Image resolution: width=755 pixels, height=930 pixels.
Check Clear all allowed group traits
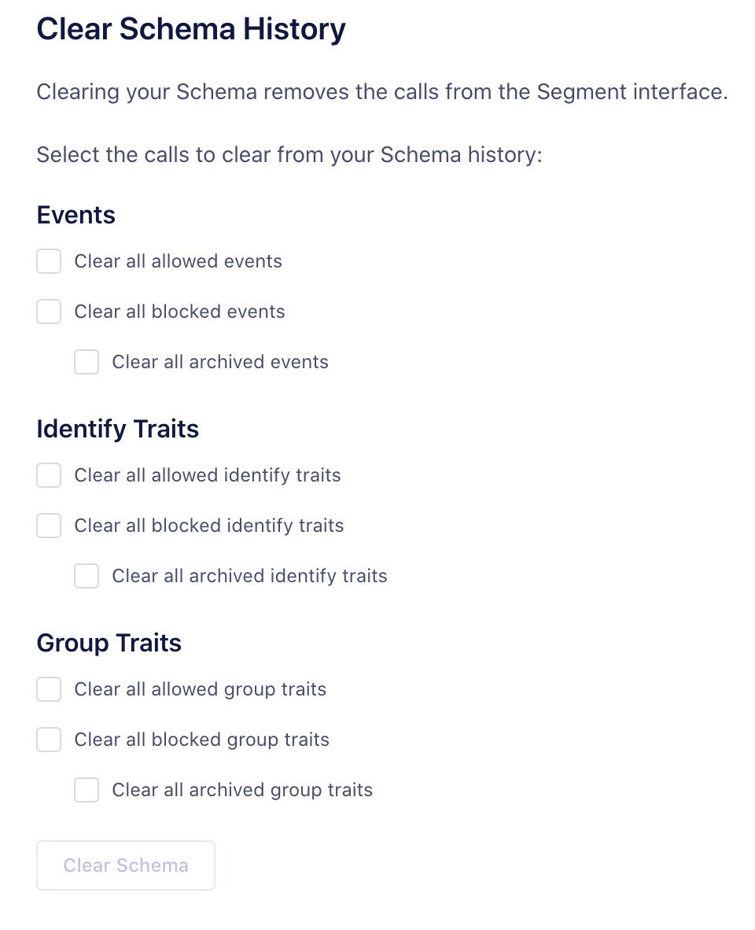(x=48, y=689)
